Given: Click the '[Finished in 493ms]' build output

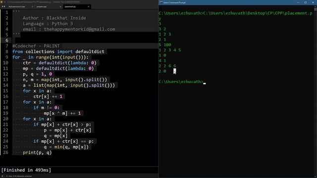Looking at the screenshot, I should pos(26,170).
